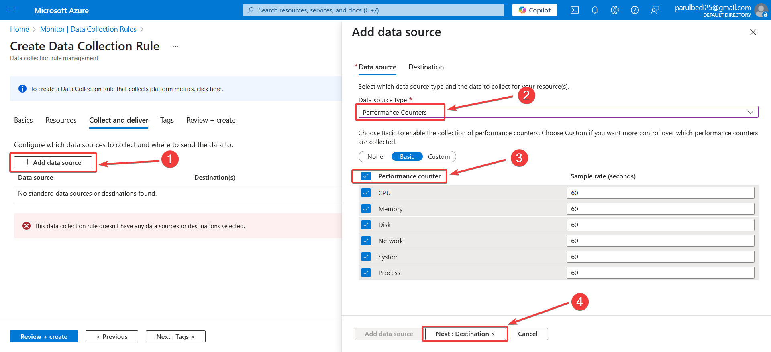Open the Help question mark menu

pyautogui.click(x=635, y=10)
